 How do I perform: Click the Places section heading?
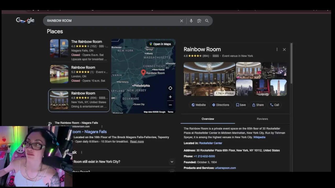pyautogui.click(x=55, y=31)
